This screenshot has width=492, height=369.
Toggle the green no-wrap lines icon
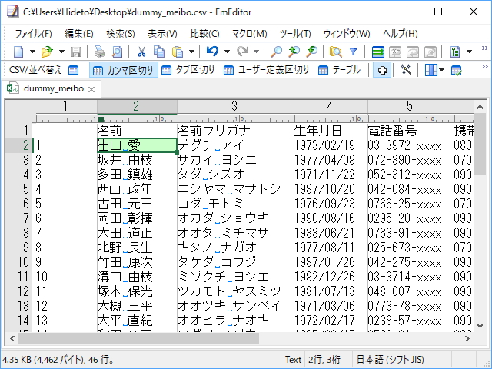[377, 52]
